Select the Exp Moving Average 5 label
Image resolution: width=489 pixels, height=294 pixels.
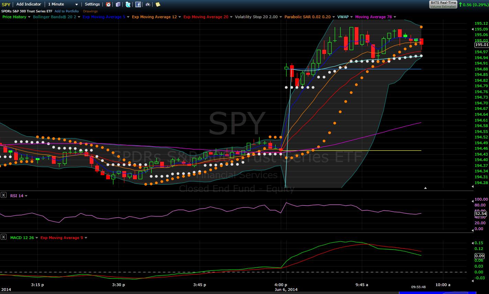(x=104, y=17)
